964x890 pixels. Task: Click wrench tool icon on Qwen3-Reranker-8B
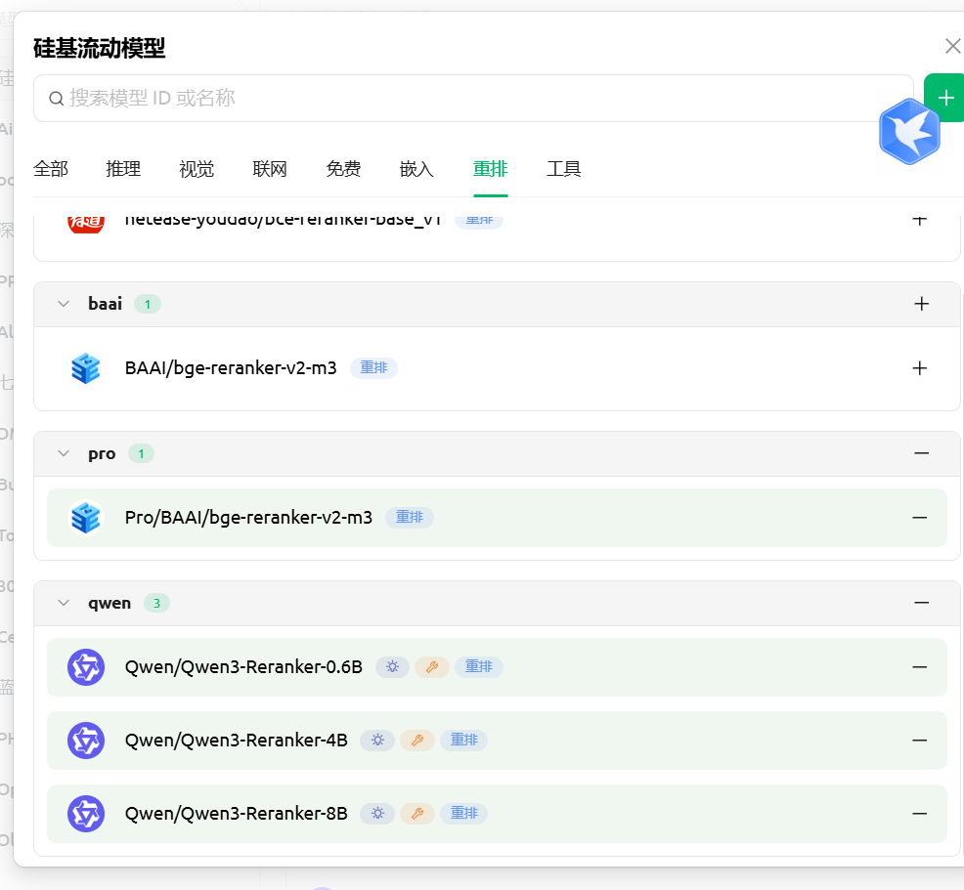pyautogui.click(x=416, y=813)
